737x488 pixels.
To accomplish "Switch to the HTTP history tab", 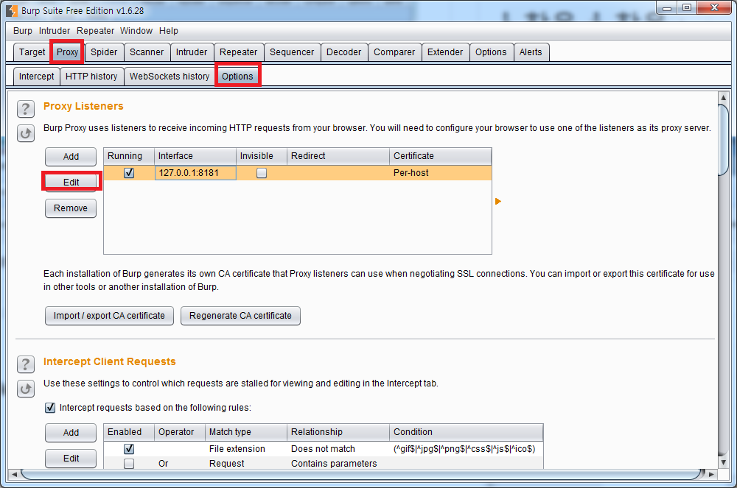I will tap(91, 76).
